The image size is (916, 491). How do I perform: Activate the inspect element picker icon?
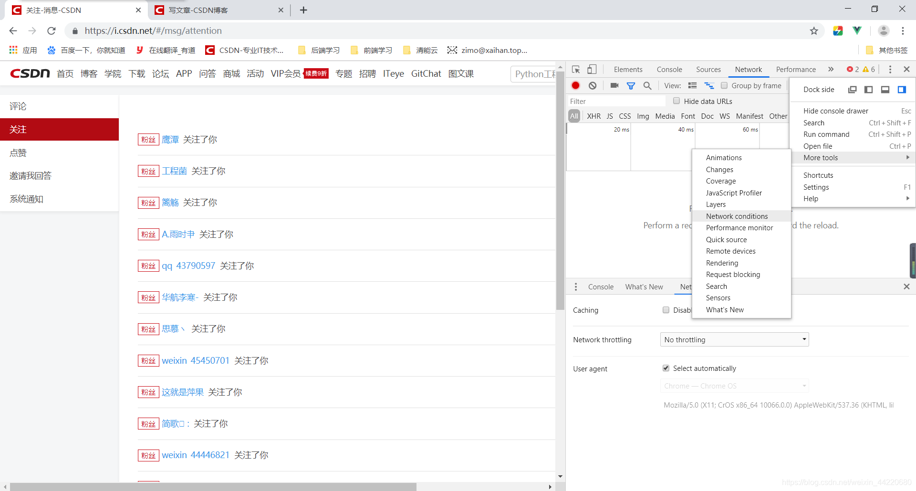[x=576, y=70]
